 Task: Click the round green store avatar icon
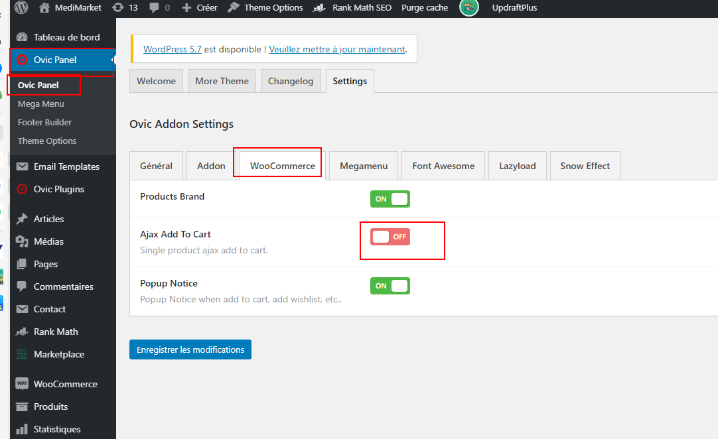(469, 7)
